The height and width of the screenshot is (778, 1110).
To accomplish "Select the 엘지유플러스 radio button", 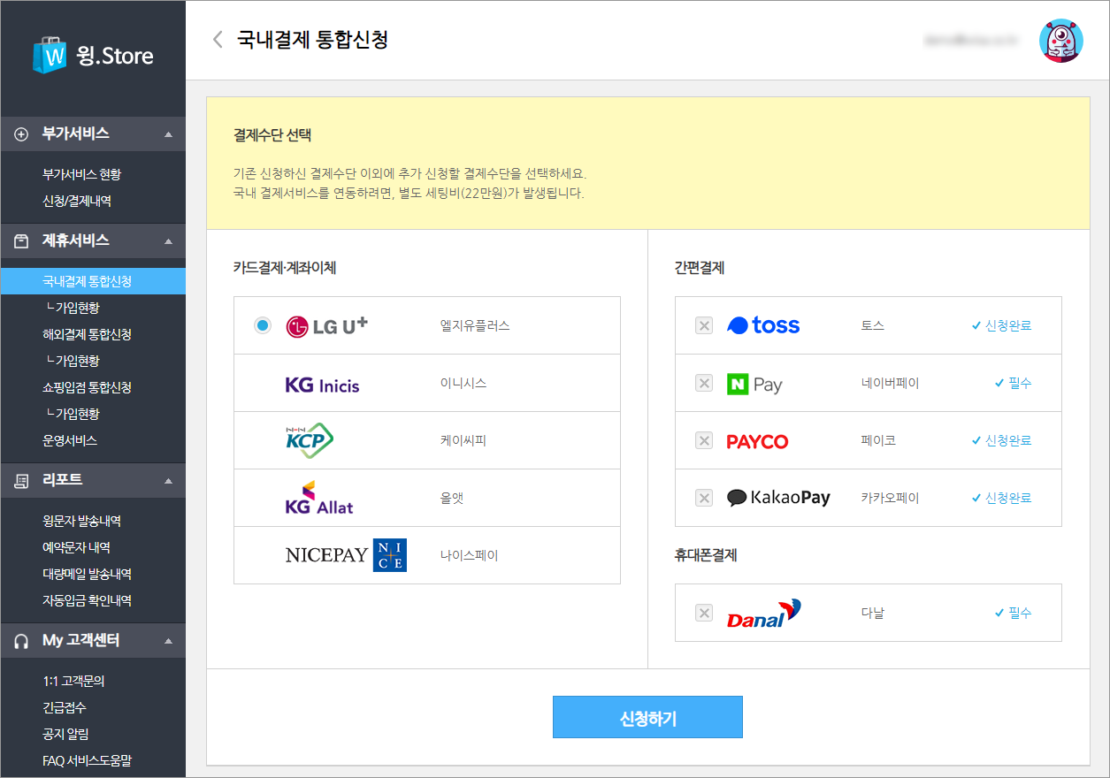I will (262, 325).
